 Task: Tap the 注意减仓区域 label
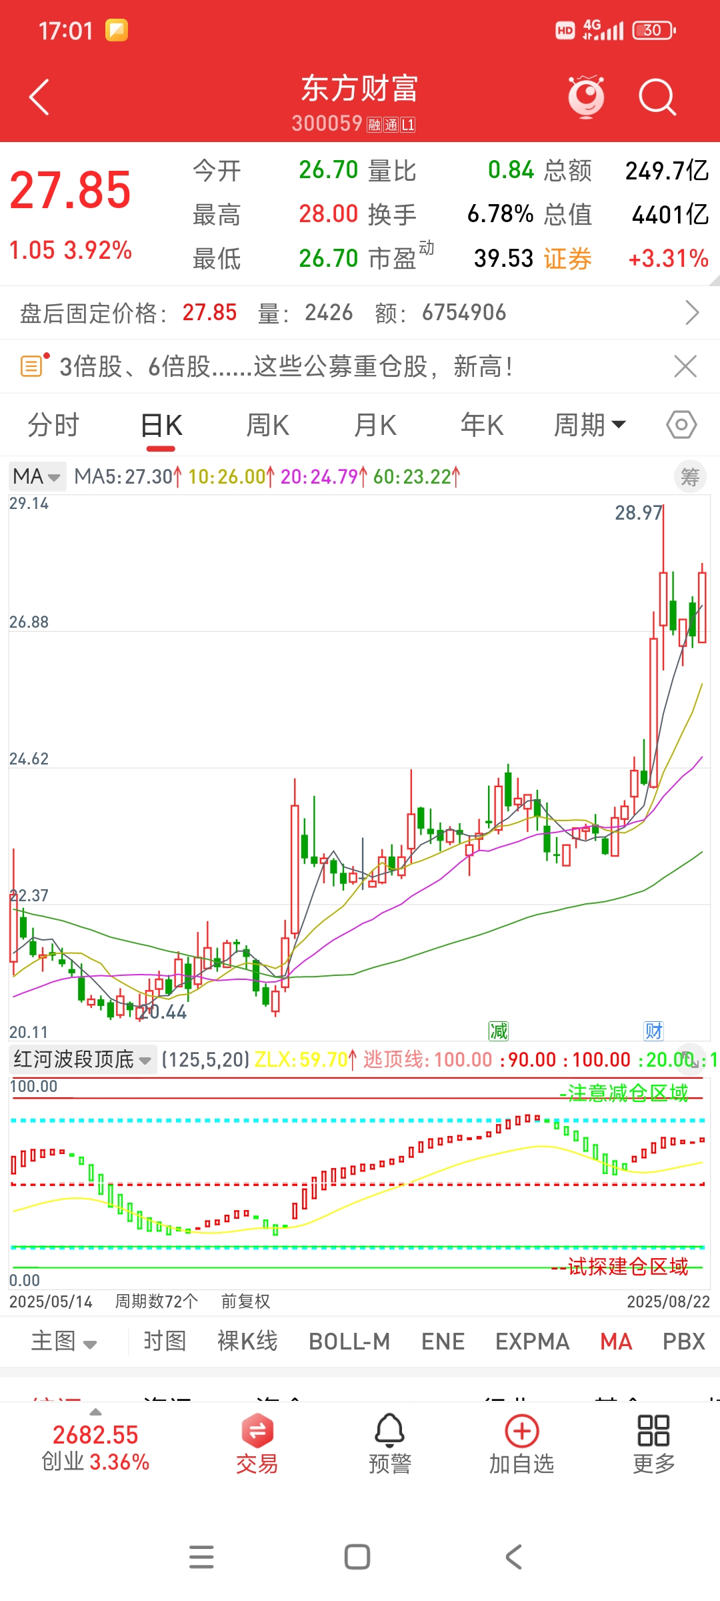coord(624,1093)
